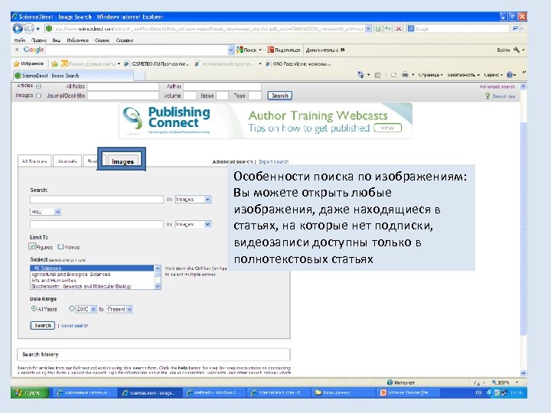Open the second 'in Images' field dropdown
This screenshot has width=551, height=413.
point(194,224)
